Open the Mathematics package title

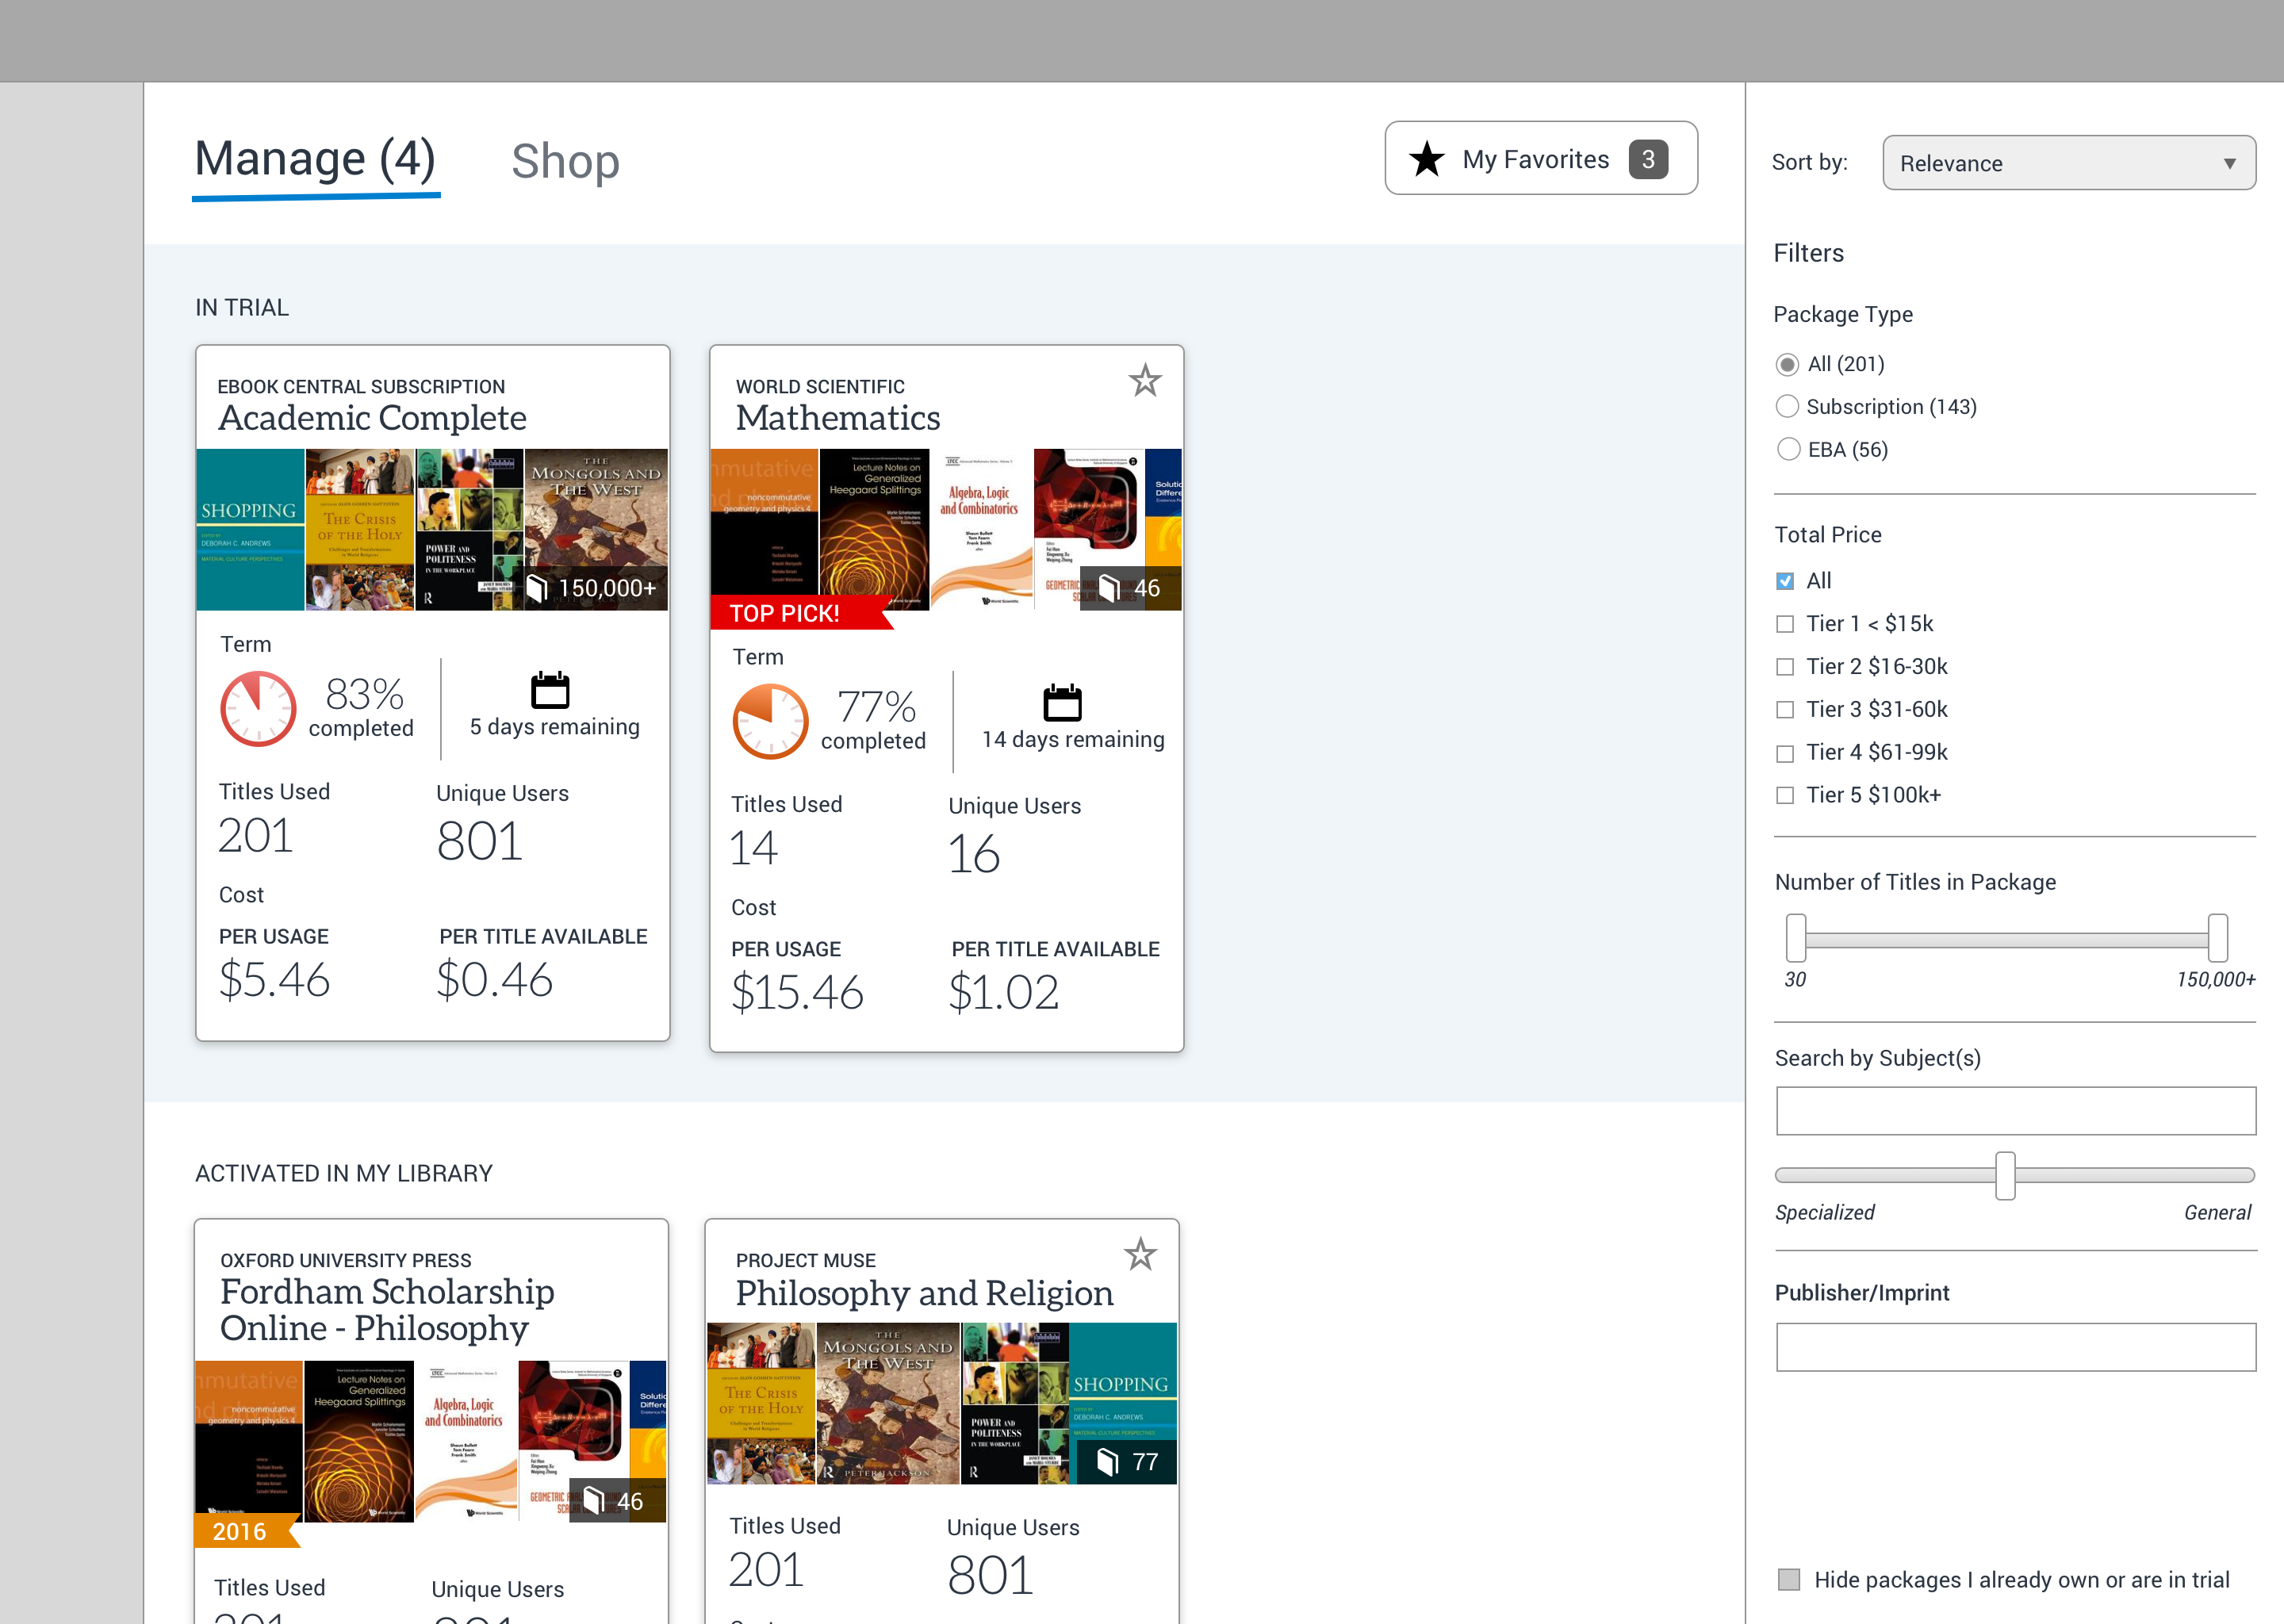838,418
